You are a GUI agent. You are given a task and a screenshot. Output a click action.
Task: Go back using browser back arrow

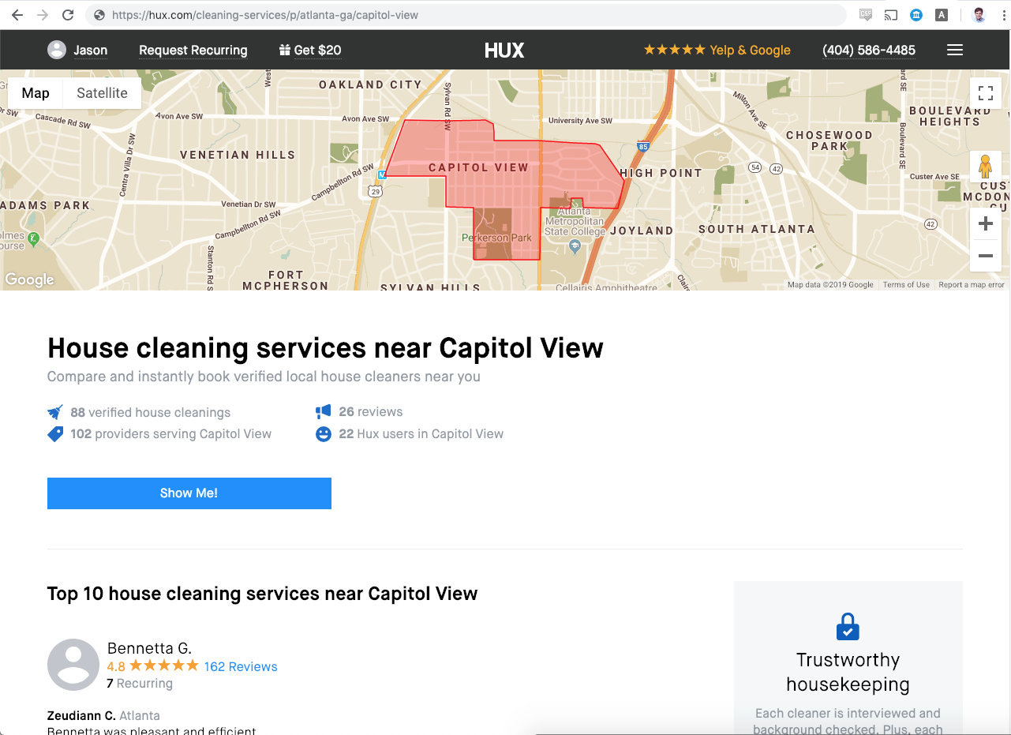(17, 15)
